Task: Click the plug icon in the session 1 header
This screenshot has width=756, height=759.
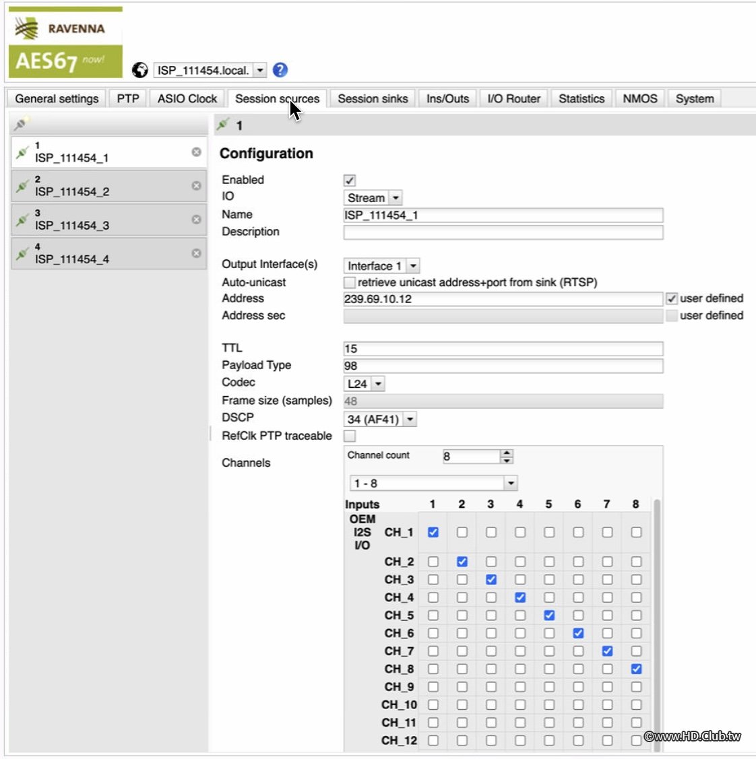Action: coord(223,125)
